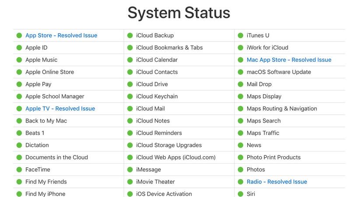
Task: Select the iCloud Storage Upgrades text
Action: pyautogui.click(x=169, y=145)
